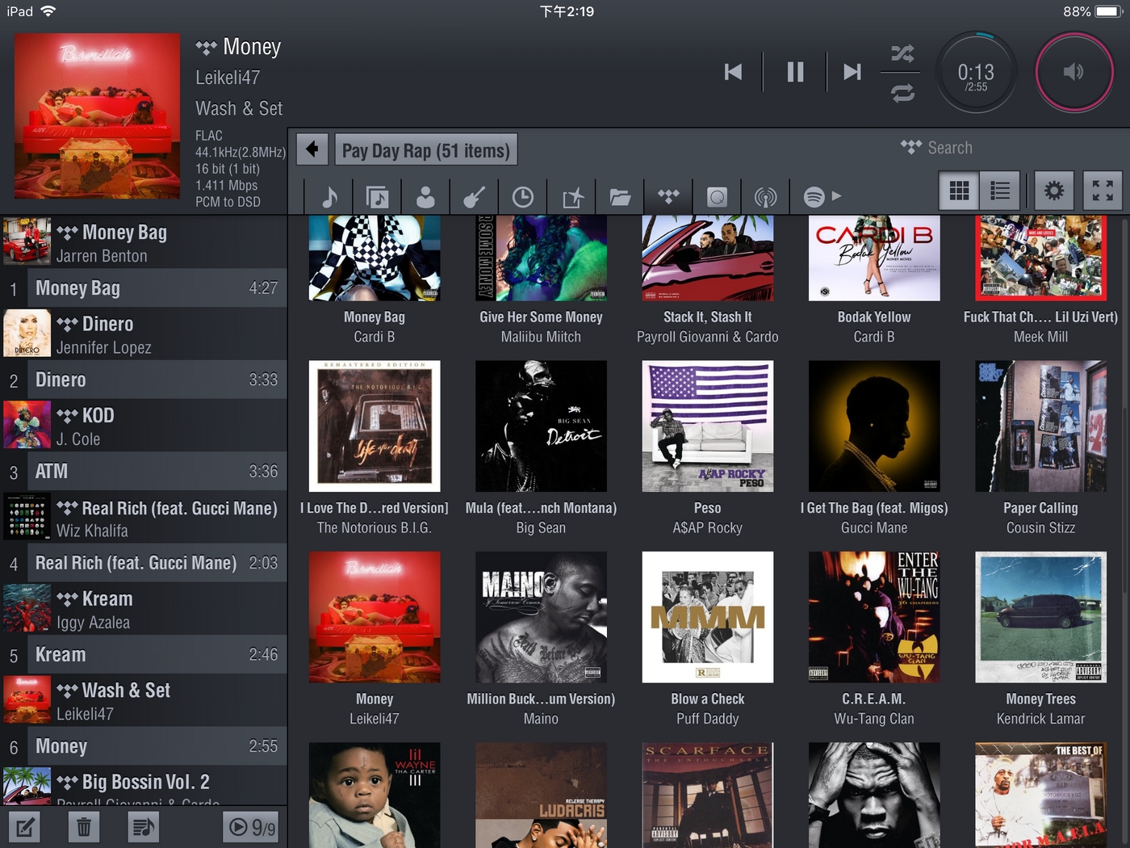Expand the arrow next to Spotify

click(837, 195)
